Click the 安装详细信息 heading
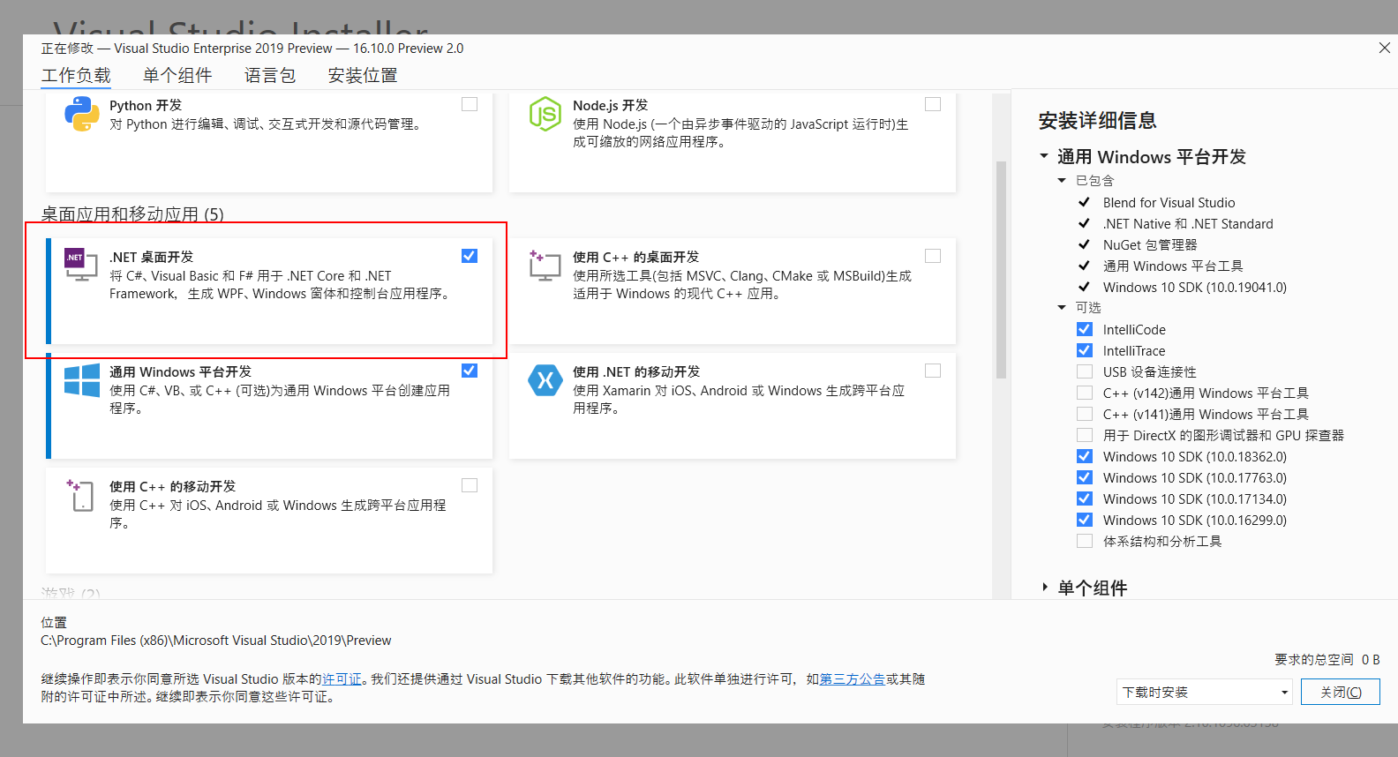Screen dimensions: 1398x757 pos(1097,121)
